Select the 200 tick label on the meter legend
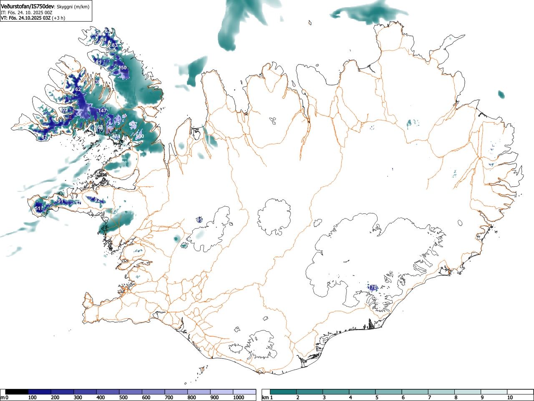Image resolution: width=534 pixels, height=401 pixels. point(55,398)
